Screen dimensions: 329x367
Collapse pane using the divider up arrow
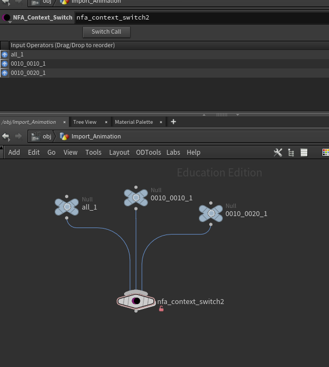coord(204,115)
